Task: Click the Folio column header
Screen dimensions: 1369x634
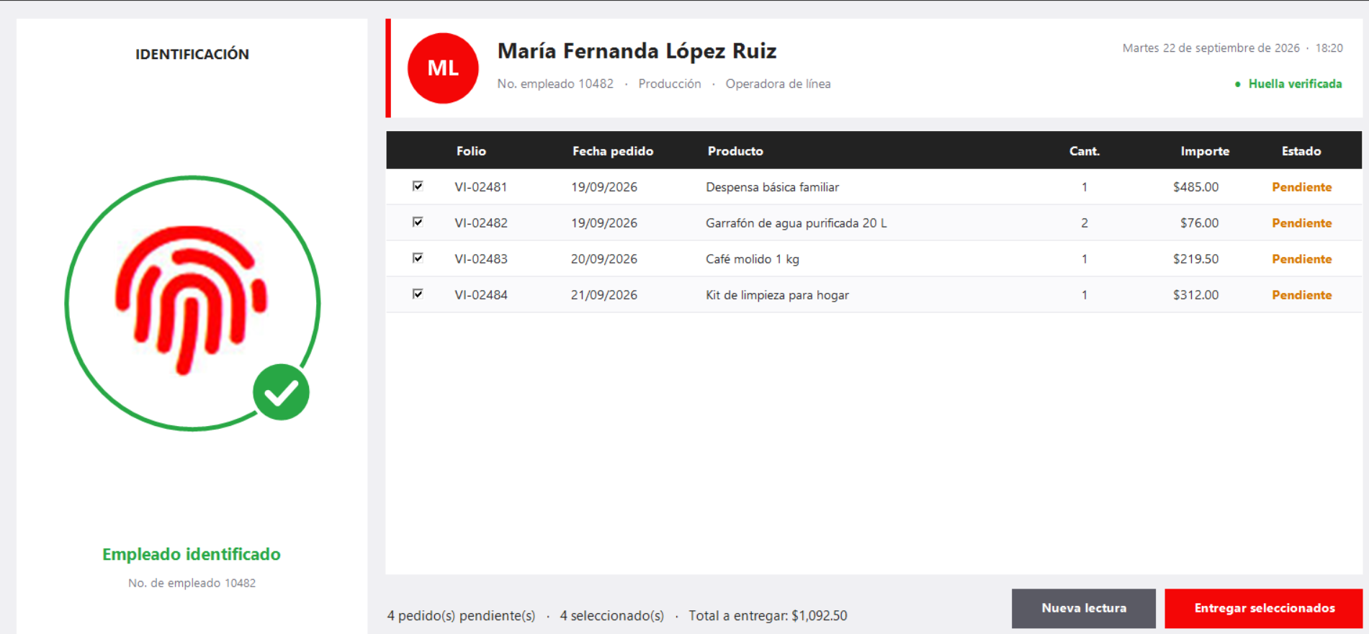Action: point(471,151)
